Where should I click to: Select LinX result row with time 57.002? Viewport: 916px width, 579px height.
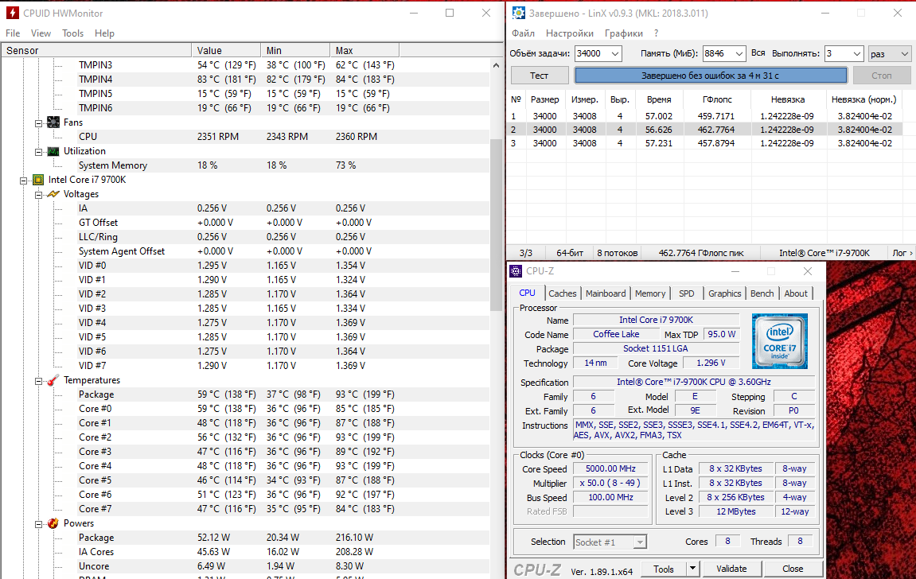click(x=704, y=116)
